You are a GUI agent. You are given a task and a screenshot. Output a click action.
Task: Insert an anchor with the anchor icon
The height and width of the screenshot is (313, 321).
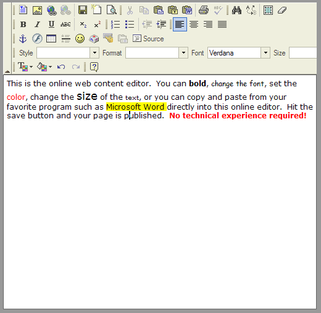point(23,39)
